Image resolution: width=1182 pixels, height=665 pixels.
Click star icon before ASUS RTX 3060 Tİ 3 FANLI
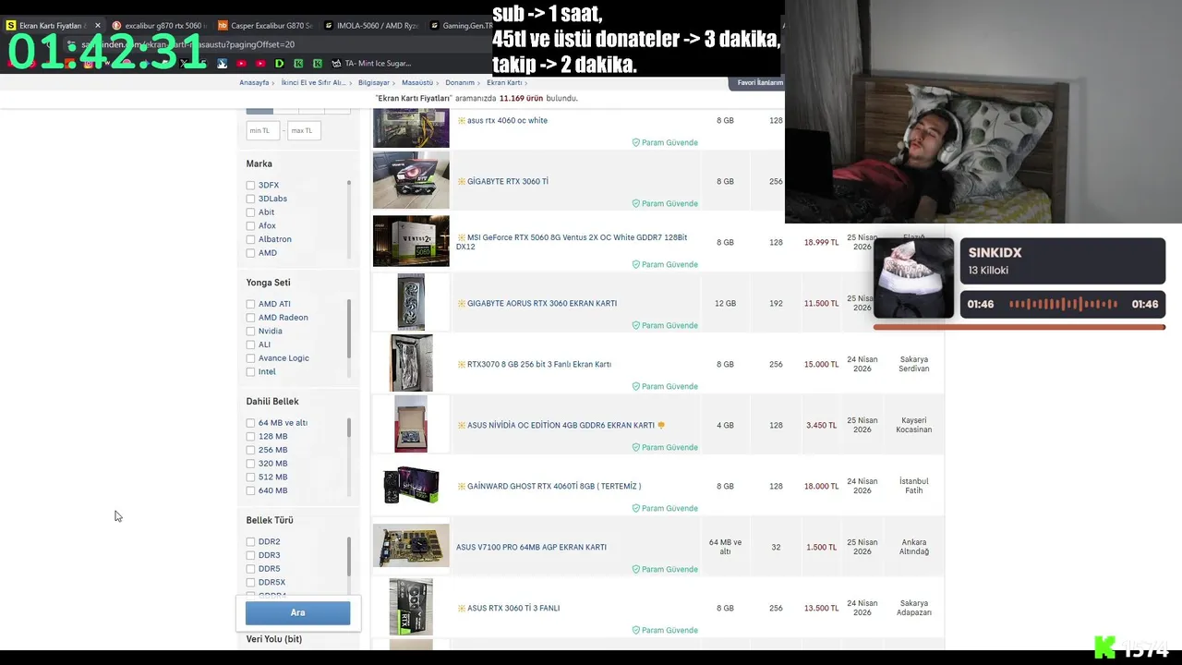[462, 608]
